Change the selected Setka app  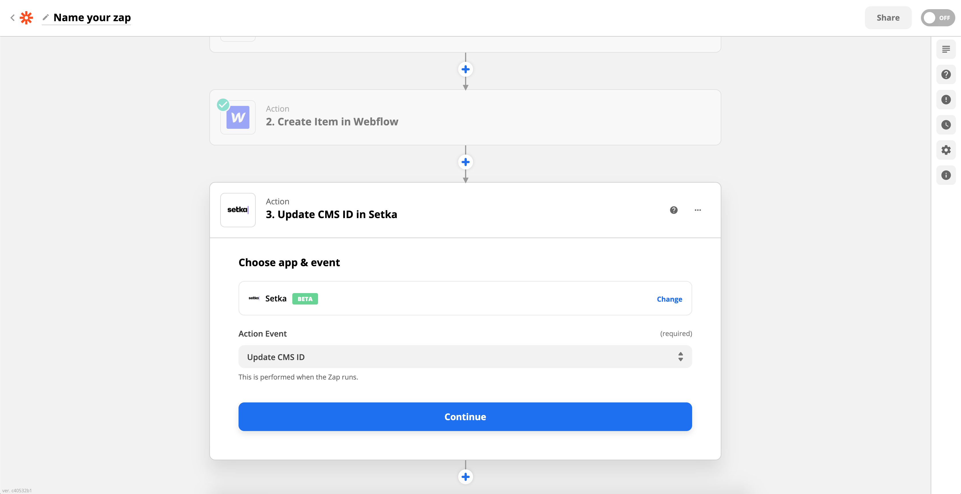pyautogui.click(x=669, y=299)
